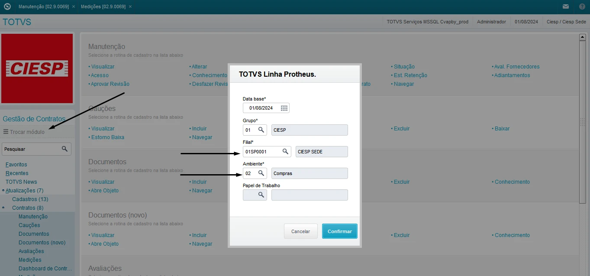Image resolution: width=590 pixels, height=276 pixels.
Task: Collapse the Contratos (8) tree node
Action: tap(10, 208)
